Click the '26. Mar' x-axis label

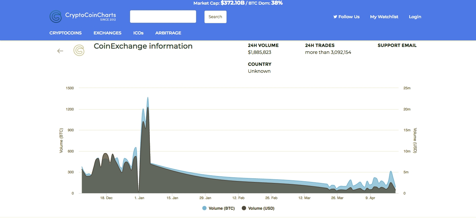[337, 198]
